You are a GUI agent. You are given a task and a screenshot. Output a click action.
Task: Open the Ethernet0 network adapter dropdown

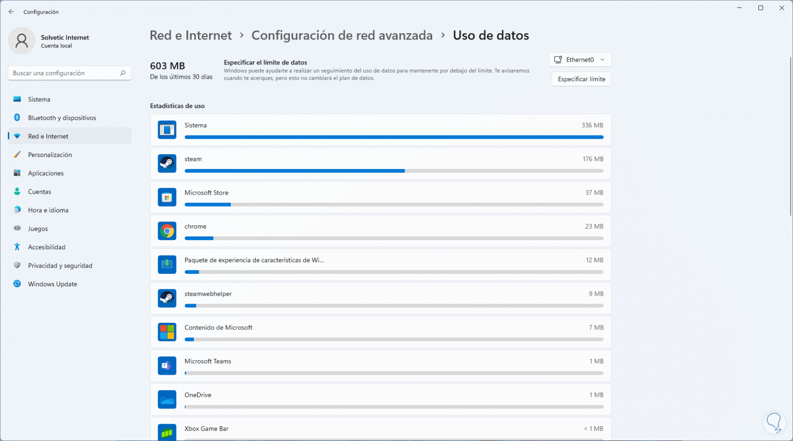tap(580, 60)
